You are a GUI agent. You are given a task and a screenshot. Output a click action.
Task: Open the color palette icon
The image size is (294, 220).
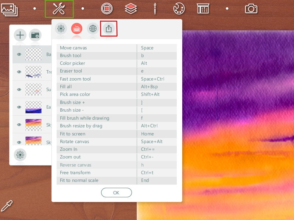tap(179, 8)
